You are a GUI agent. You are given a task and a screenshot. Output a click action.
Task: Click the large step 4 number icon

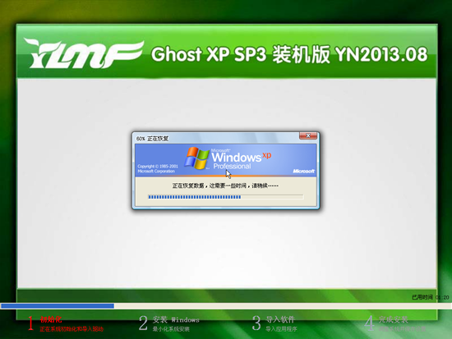point(369,323)
